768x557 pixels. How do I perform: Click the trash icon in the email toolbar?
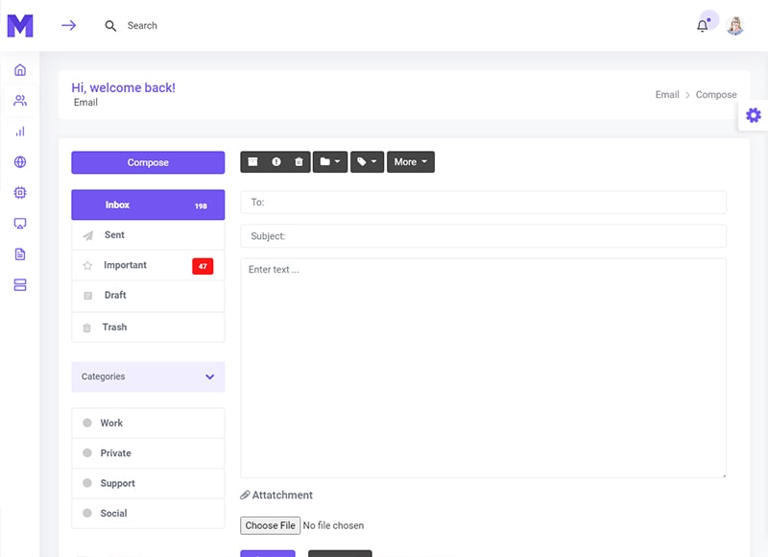pyautogui.click(x=299, y=162)
